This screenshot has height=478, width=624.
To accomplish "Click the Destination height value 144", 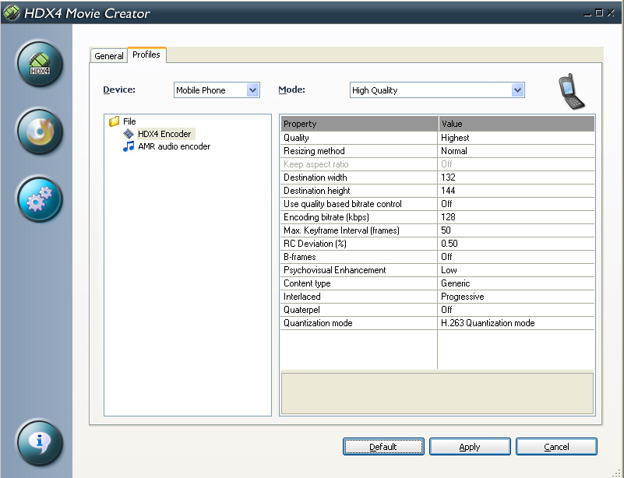I will point(448,191).
